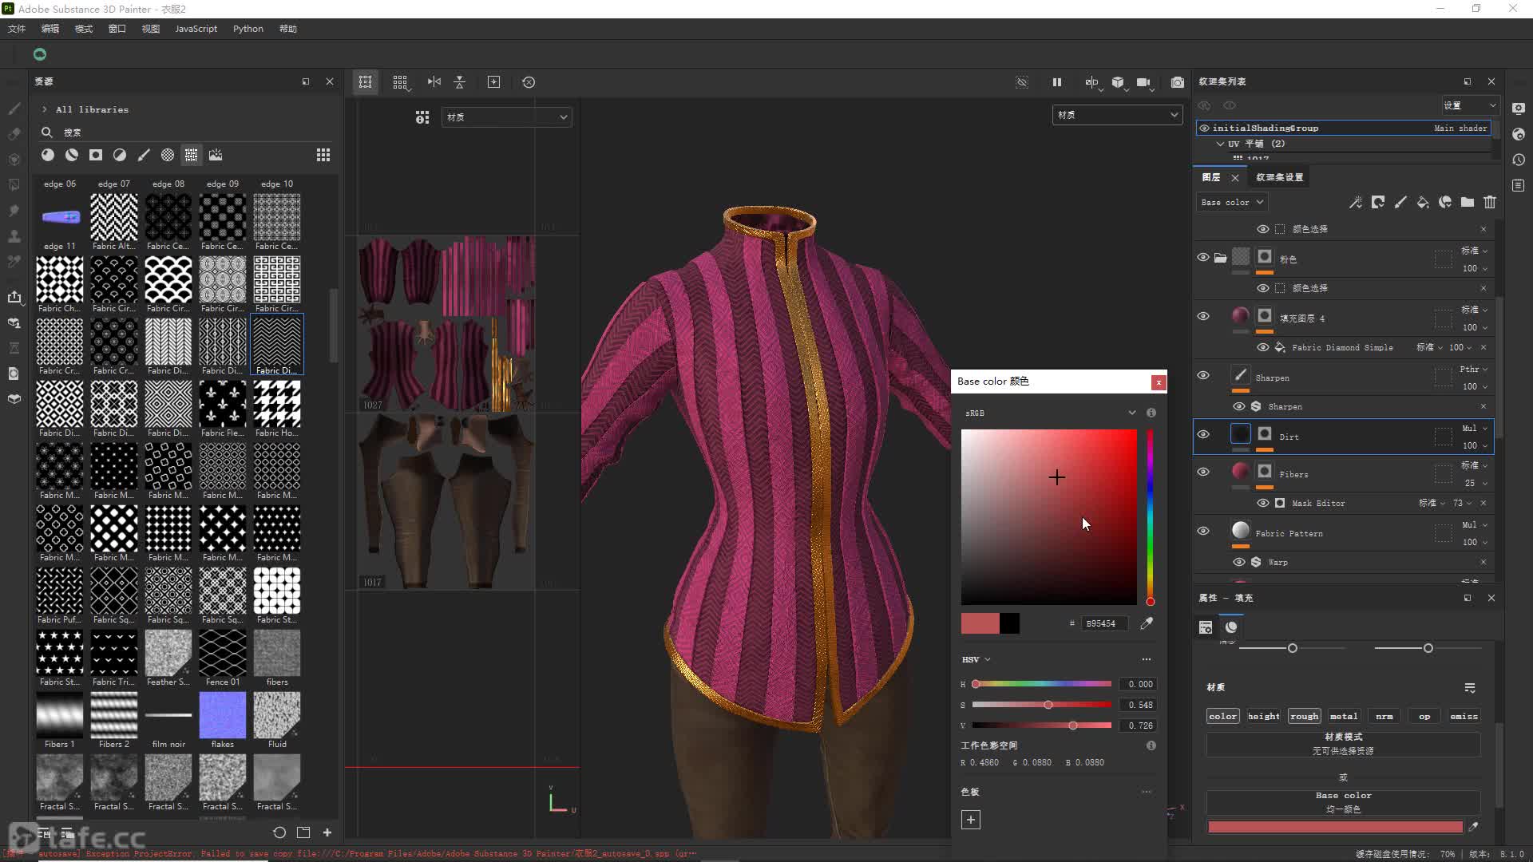Open texture set 设置 dropdown
The height and width of the screenshot is (862, 1533).
[x=1469, y=105]
